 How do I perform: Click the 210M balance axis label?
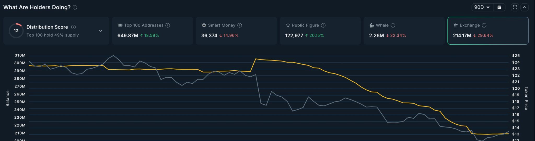tap(20, 133)
